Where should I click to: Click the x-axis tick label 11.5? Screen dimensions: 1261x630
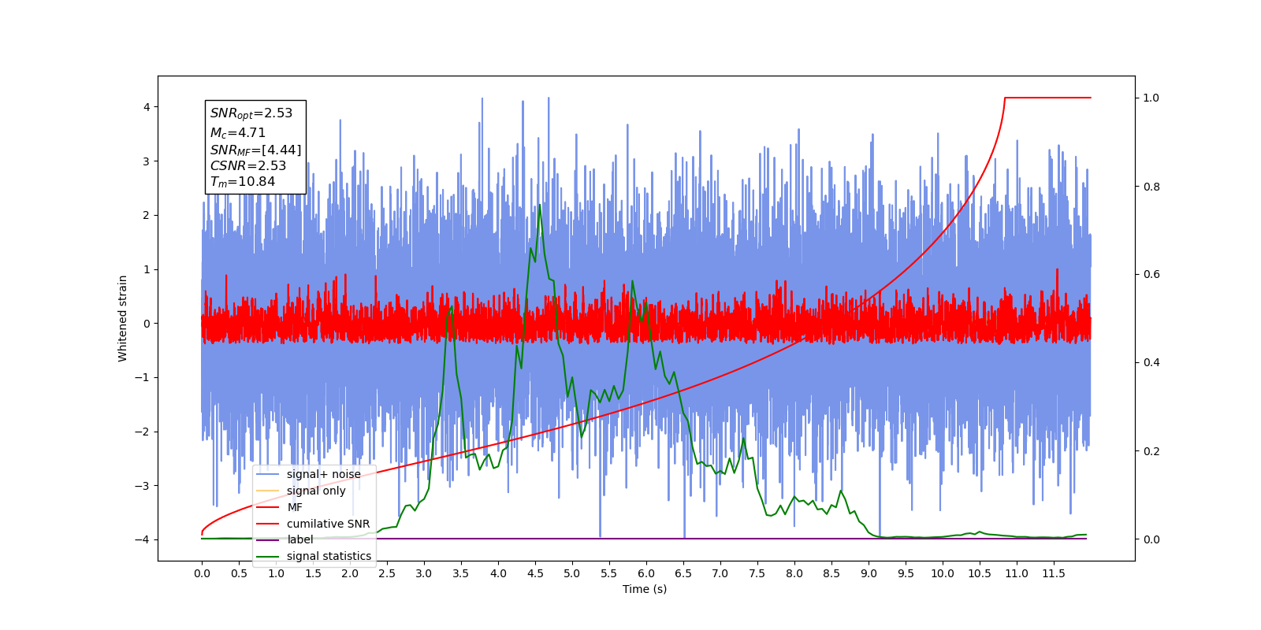tap(1054, 573)
